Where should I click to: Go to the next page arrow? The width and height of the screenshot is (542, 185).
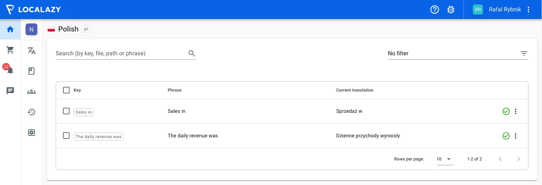518,159
